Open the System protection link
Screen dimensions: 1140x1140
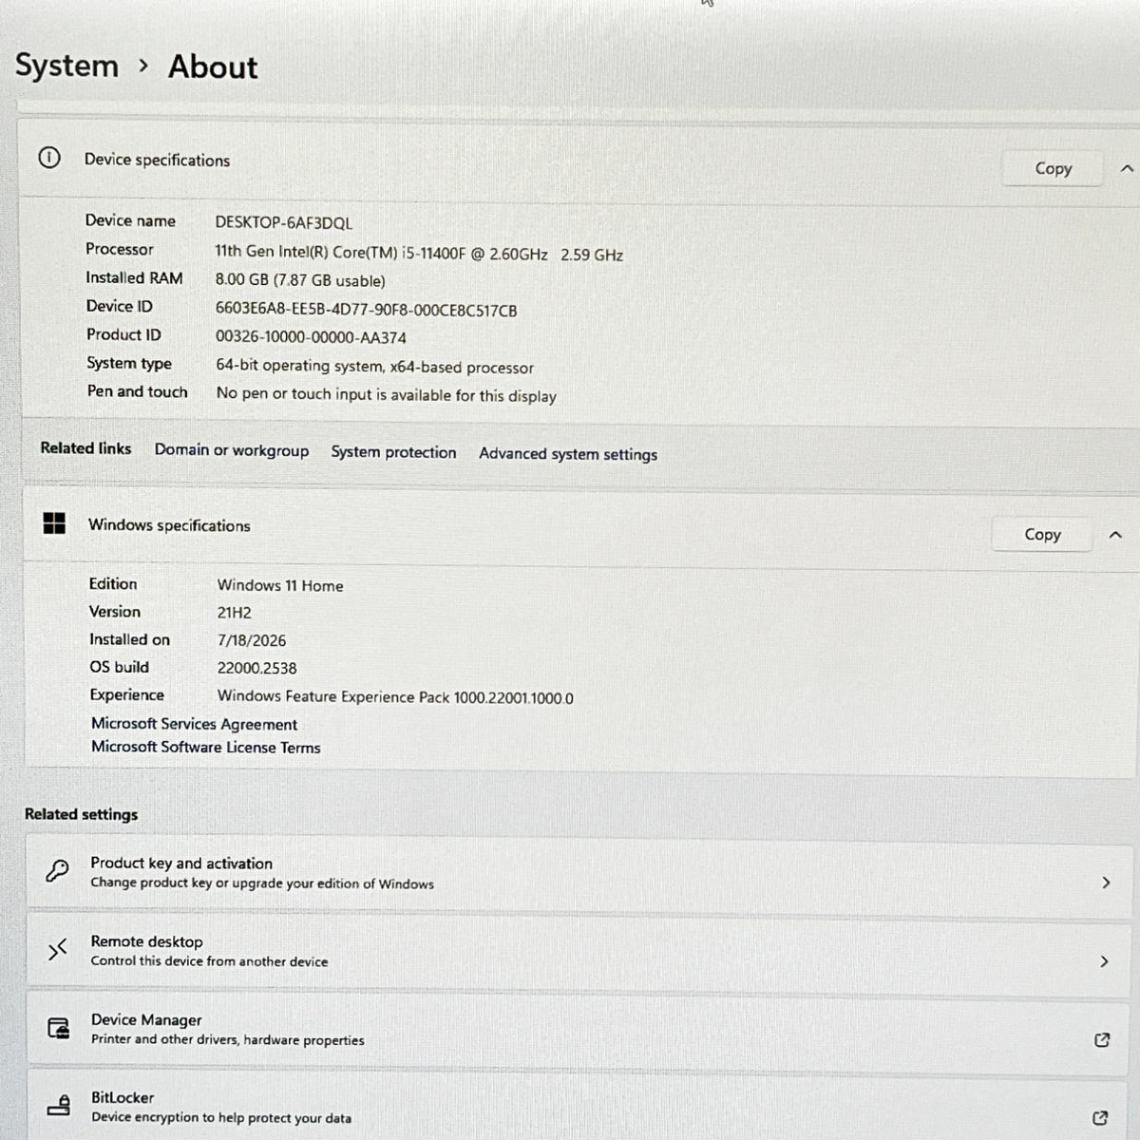point(393,452)
